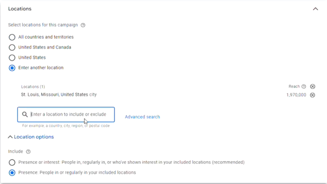This screenshot has width=327, height=184.
Task: Remove all locations using header X icon
Action: pyautogui.click(x=312, y=87)
